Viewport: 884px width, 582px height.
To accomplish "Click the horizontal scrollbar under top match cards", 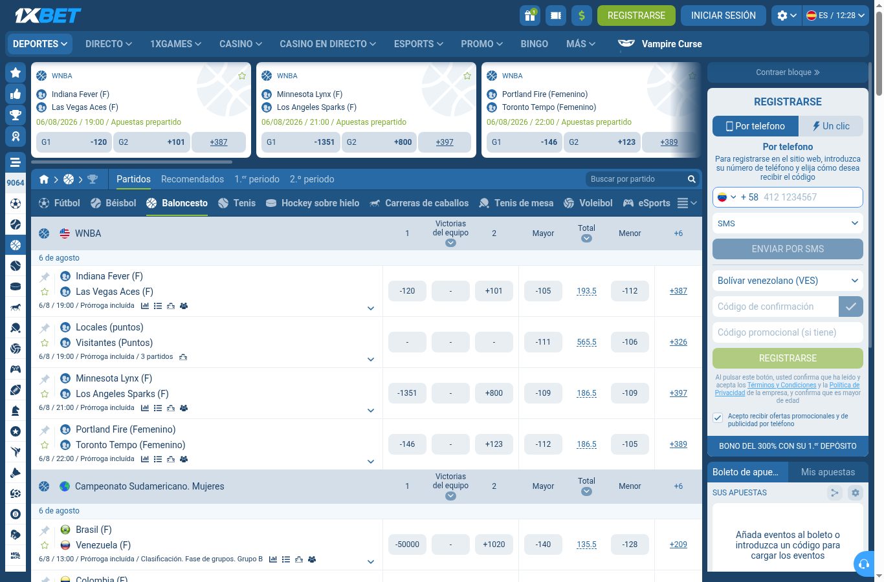I will pyautogui.click(x=131, y=162).
